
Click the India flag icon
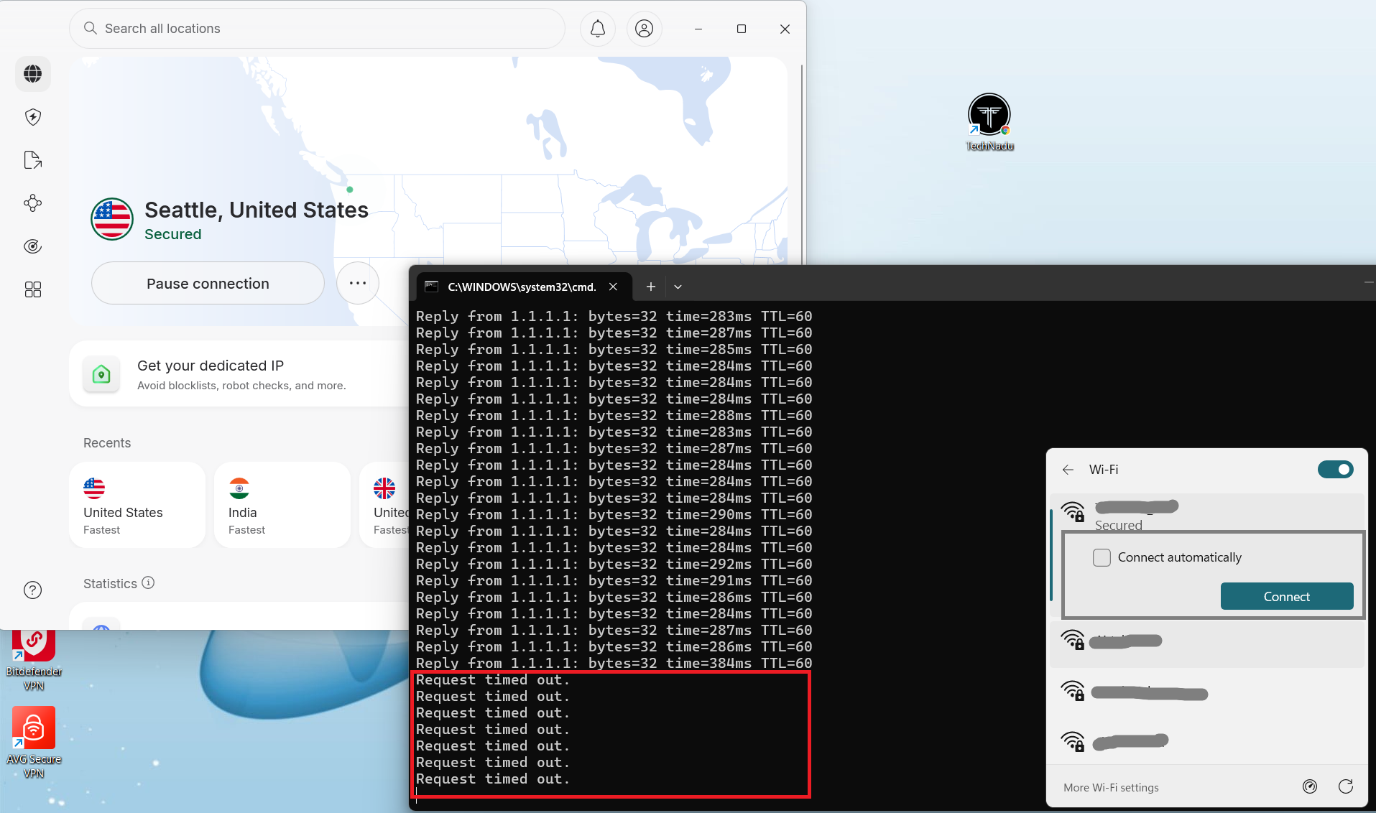click(239, 488)
